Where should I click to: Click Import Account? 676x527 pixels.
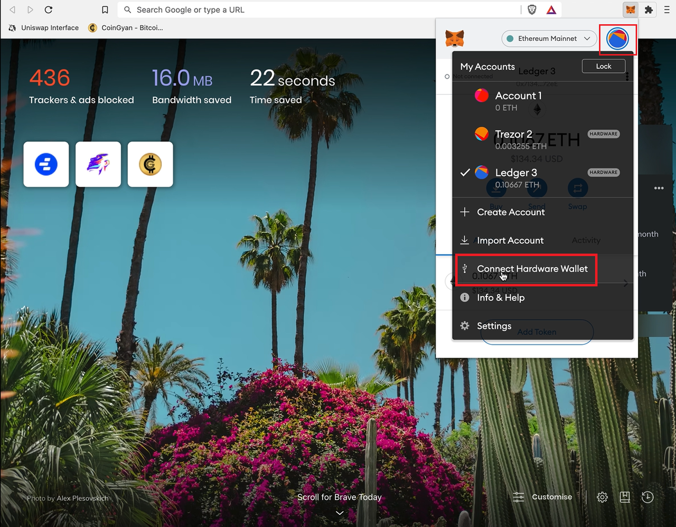[x=543, y=241]
